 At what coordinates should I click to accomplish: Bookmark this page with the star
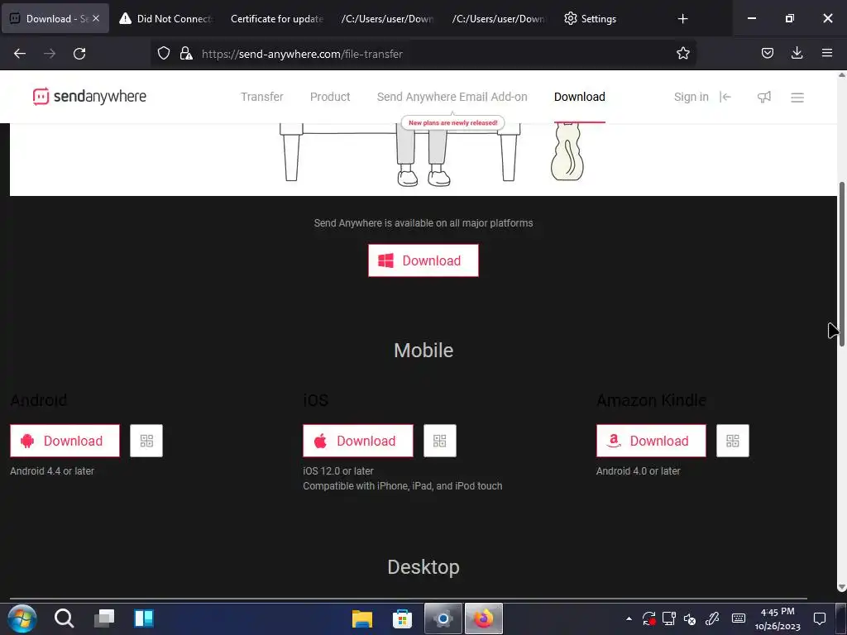(x=682, y=53)
